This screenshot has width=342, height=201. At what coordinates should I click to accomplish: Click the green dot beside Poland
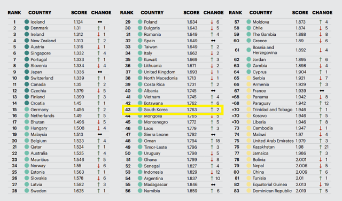pos(140,21)
